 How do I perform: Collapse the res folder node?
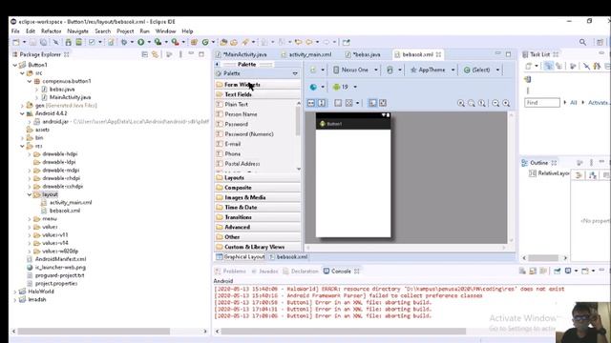point(22,146)
